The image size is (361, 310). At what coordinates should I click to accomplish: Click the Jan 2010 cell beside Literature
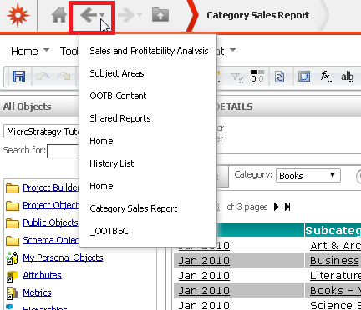[204, 275]
